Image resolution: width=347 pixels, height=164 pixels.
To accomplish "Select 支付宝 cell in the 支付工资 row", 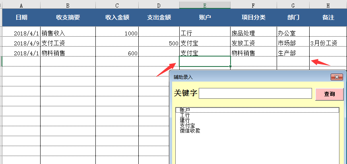I will 205,42.
